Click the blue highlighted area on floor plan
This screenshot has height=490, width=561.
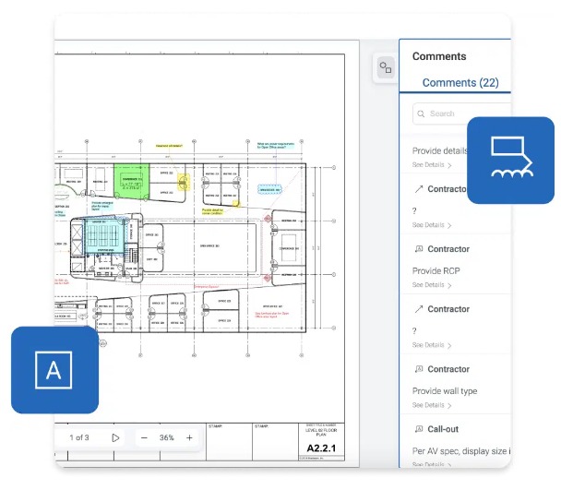pos(104,238)
